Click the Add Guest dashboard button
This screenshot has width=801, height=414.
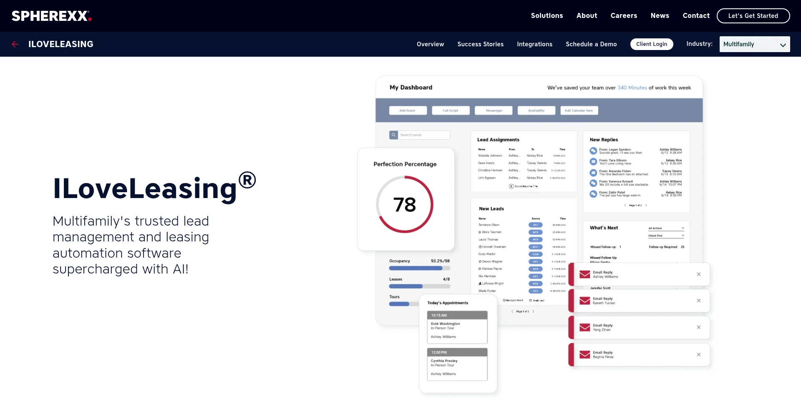point(408,110)
